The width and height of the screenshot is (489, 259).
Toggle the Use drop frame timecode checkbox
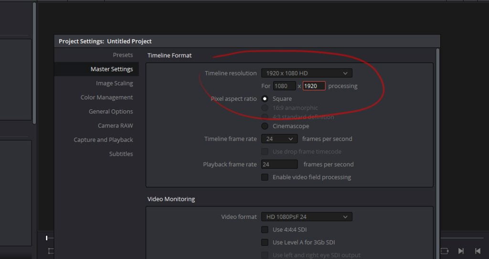[265, 151]
